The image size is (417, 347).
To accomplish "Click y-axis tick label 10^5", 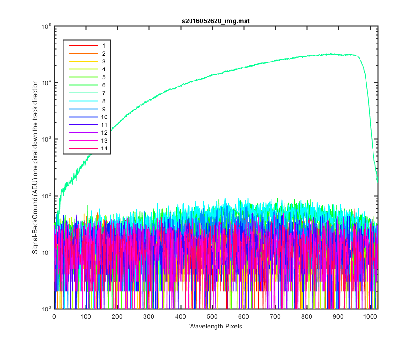I will coord(46,26).
